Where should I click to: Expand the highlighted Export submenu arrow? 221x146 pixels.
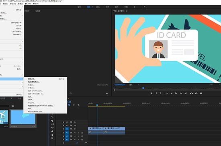point(22,79)
